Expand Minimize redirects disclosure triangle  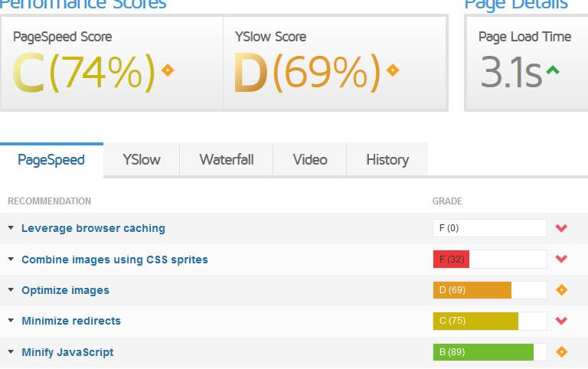[11, 321]
